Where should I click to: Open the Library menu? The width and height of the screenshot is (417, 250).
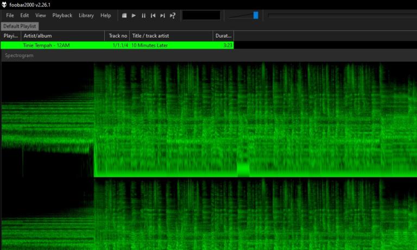(x=86, y=15)
